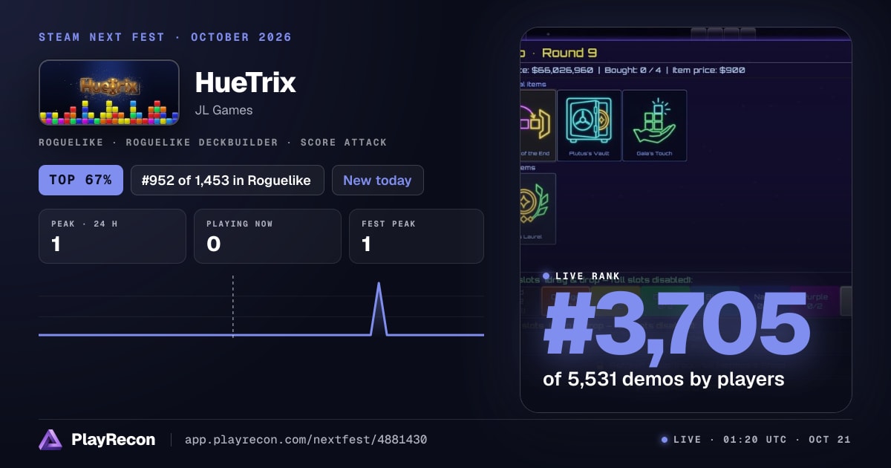
Task: Click the PlayRecon brand name
Action: pyautogui.click(x=114, y=440)
